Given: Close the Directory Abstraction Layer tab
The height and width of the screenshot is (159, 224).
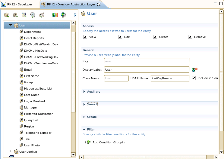Looking at the screenshot, I should click(x=99, y=4).
